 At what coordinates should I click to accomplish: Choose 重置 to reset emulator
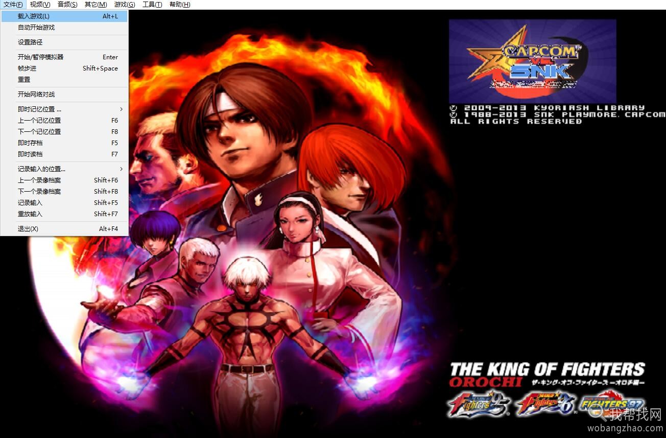pos(64,80)
